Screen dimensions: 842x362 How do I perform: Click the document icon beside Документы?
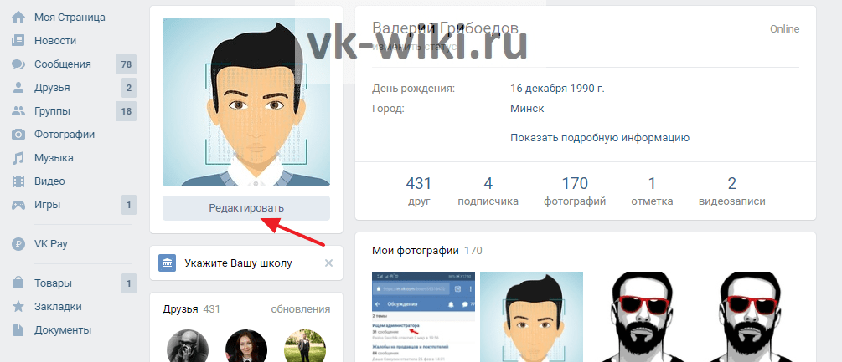[x=18, y=330]
